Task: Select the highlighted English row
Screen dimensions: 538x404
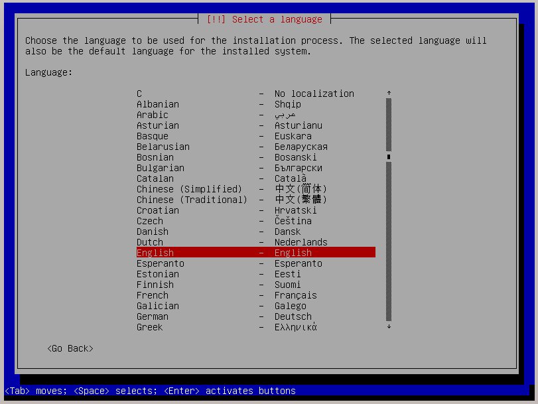Action: tap(255, 253)
